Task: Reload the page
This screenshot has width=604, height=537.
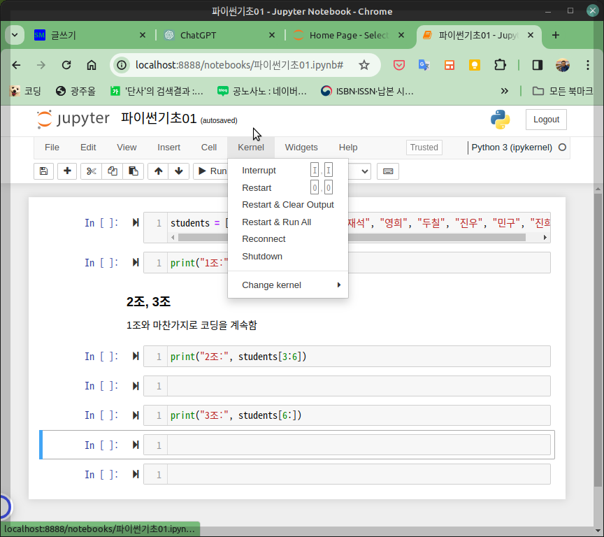Action: click(x=66, y=65)
